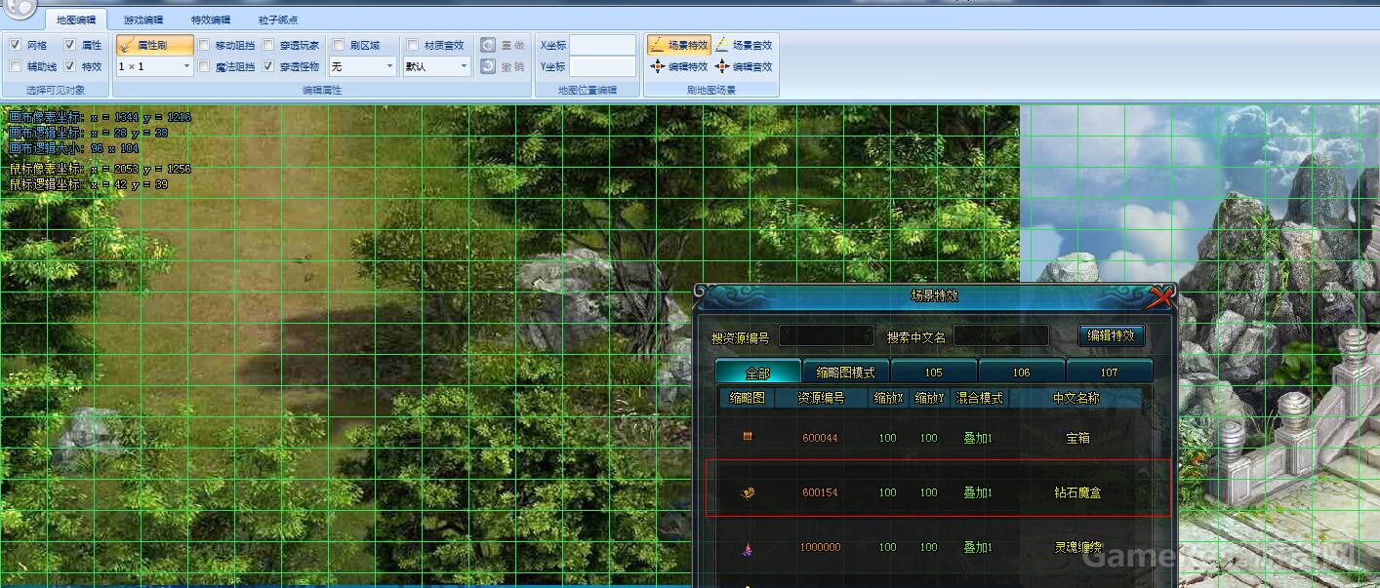The image size is (1380, 588).
Task: Select resource number 1000000
Action: pos(820,547)
